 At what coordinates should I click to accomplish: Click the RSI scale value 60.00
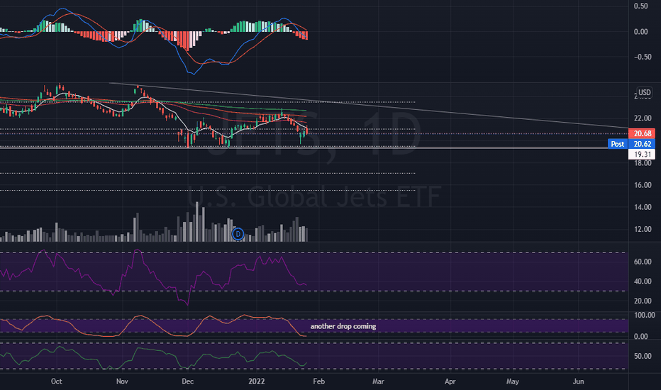[x=643, y=262]
